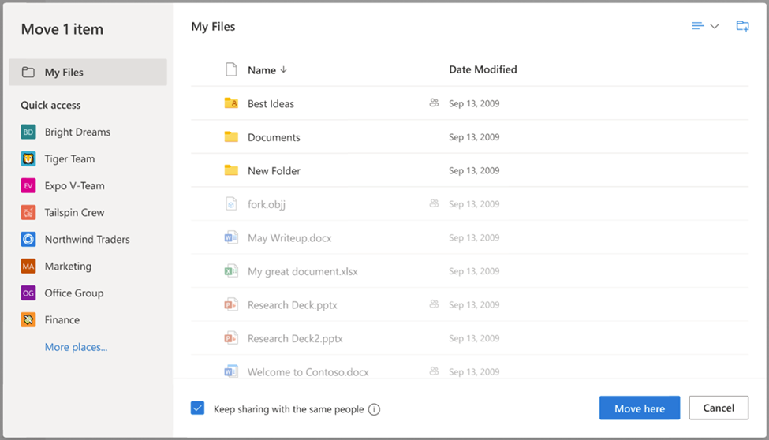Click the Finance site icon
Viewport: 769px width, 440px height.
click(x=28, y=320)
